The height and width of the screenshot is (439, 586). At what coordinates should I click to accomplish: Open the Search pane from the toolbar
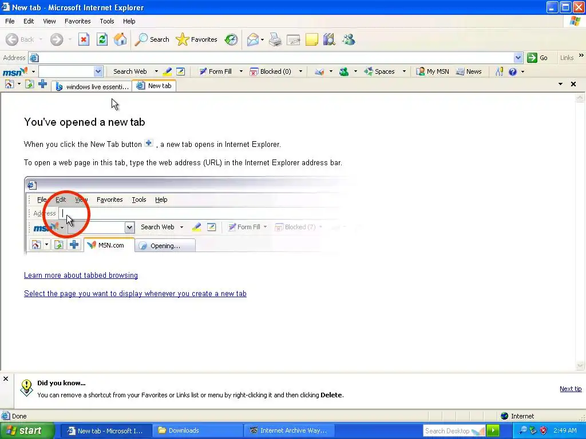(x=152, y=39)
